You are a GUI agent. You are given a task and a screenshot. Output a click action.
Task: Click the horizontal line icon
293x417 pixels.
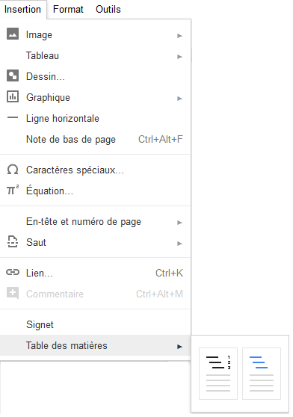(x=13, y=117)
